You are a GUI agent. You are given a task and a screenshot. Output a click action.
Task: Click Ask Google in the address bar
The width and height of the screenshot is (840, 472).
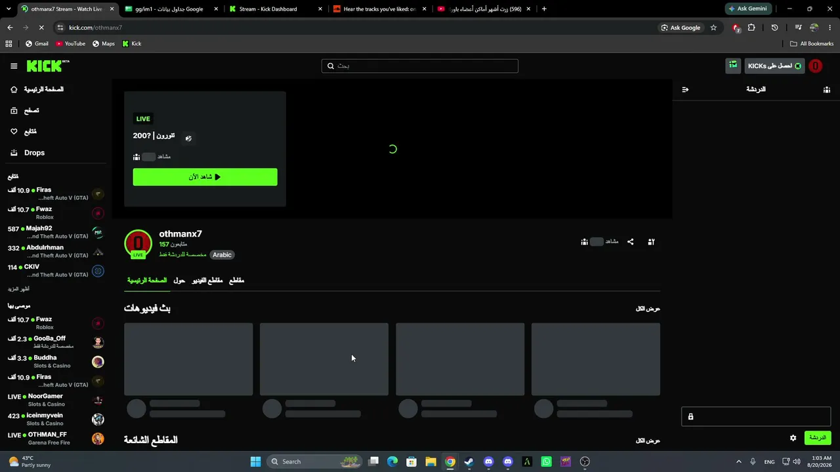[681, 28]
